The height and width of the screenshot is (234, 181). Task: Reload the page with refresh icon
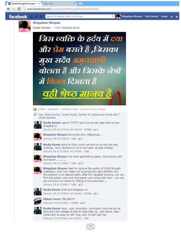pyautogui.click(x=19, y=9)
